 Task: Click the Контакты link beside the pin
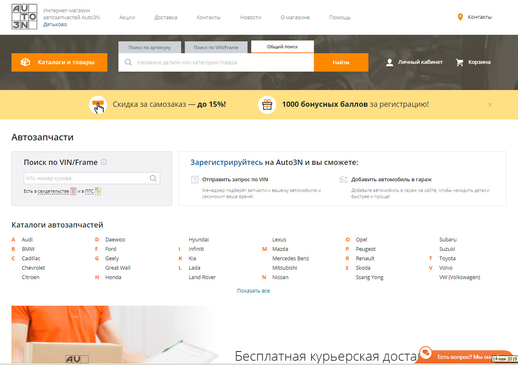coord(480,17)
